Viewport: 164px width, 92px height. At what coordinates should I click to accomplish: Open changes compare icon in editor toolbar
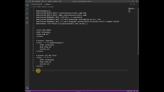pos(131,4)
